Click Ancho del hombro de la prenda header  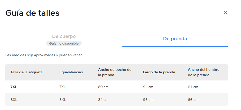(x=204, y=72)
